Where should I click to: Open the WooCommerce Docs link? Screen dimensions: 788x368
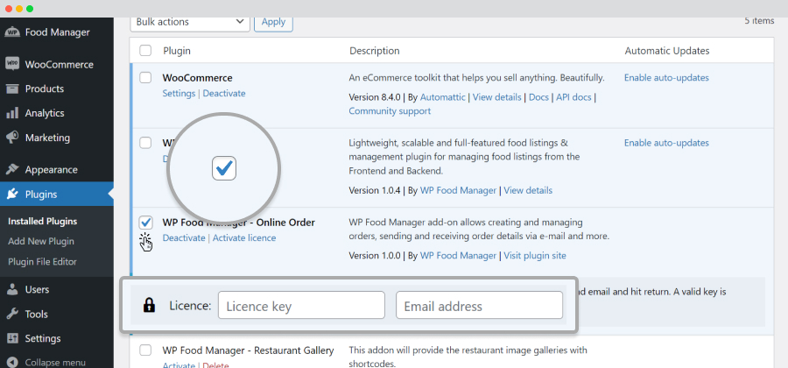tap(538, 97)
